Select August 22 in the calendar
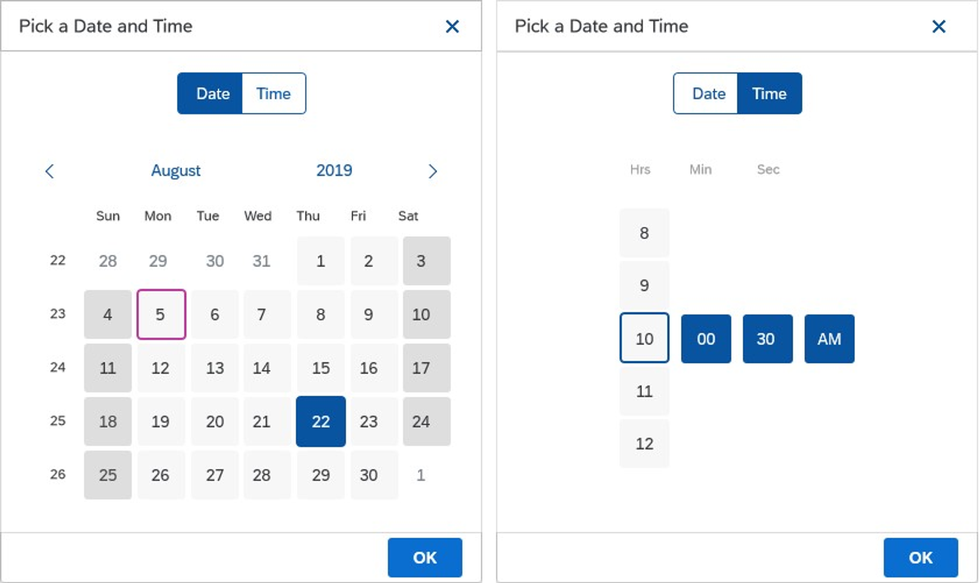979x583 pixels. (x=320, y=421)
